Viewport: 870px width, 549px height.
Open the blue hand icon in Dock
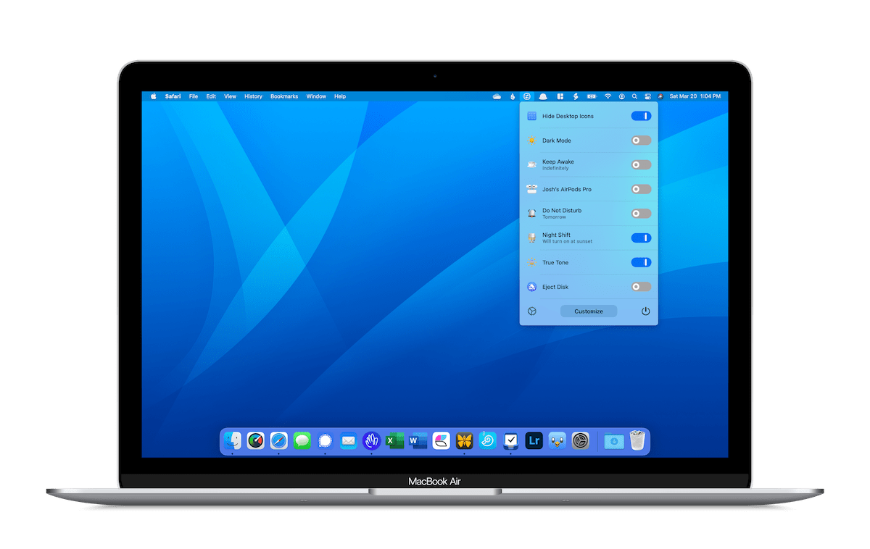(372, 440)
